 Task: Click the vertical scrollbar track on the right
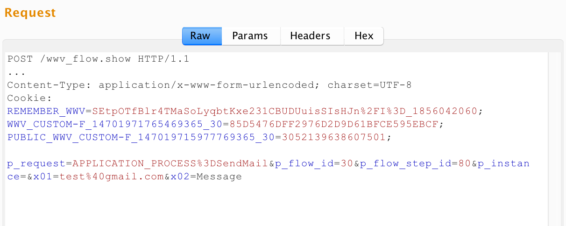click(556, 140)
